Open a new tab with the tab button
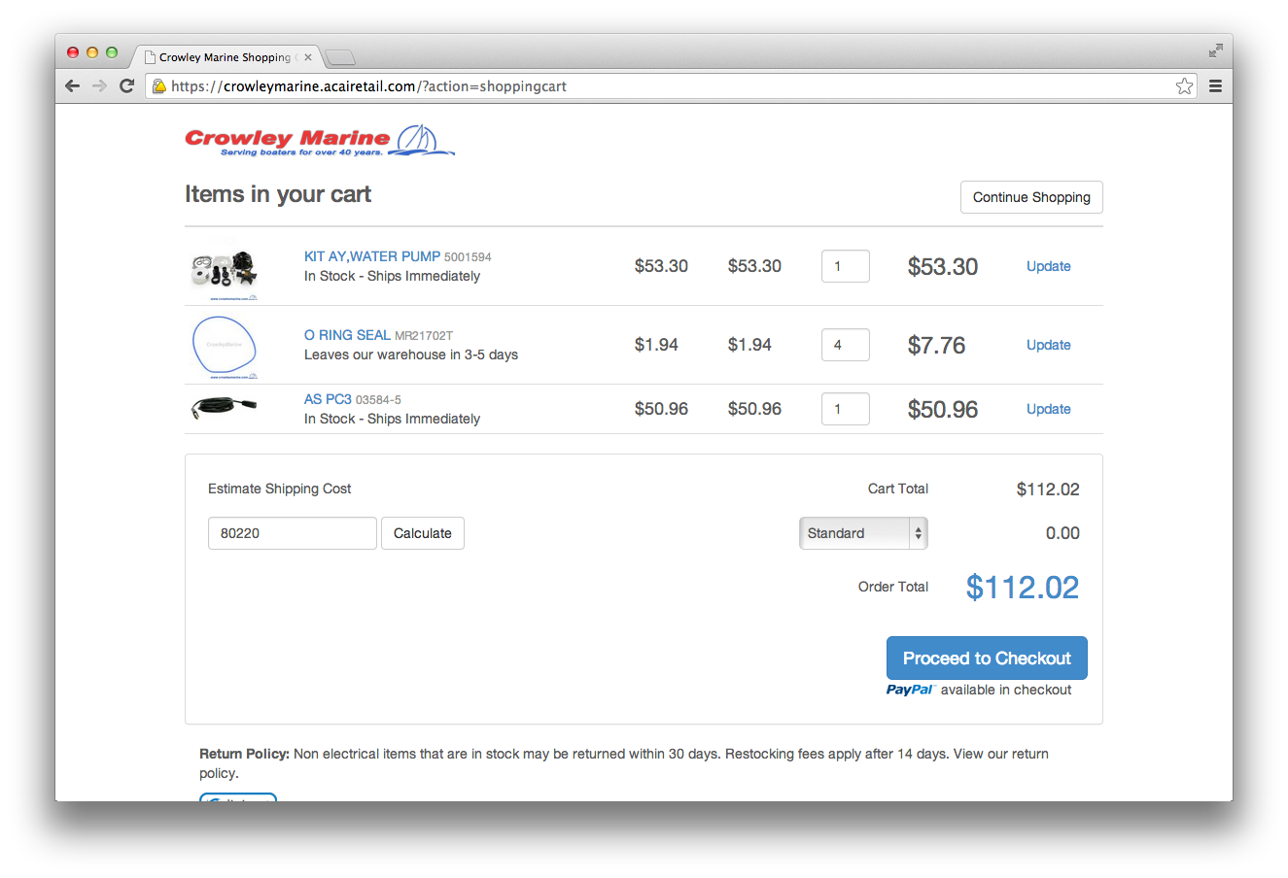The height and width of the screenshot is (878, 1288). 340,57
